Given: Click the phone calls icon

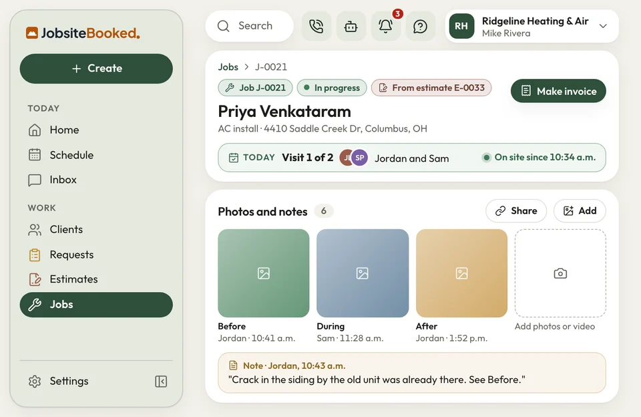Looking at the screenshot, I should coord(316,26).
